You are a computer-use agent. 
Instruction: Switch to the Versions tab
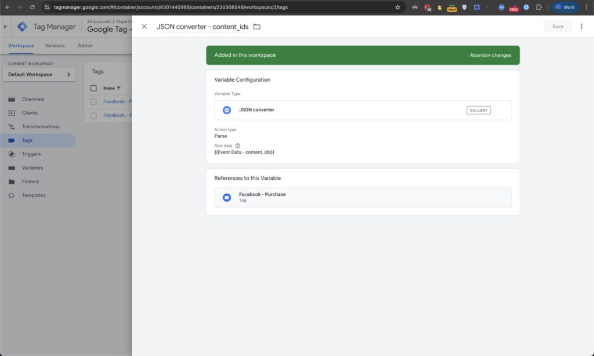55,46
